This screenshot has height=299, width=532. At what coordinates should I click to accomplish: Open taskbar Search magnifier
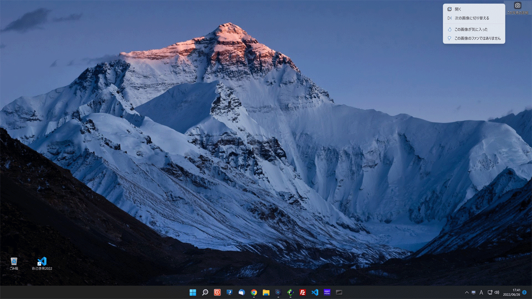(x=205, y=292)
